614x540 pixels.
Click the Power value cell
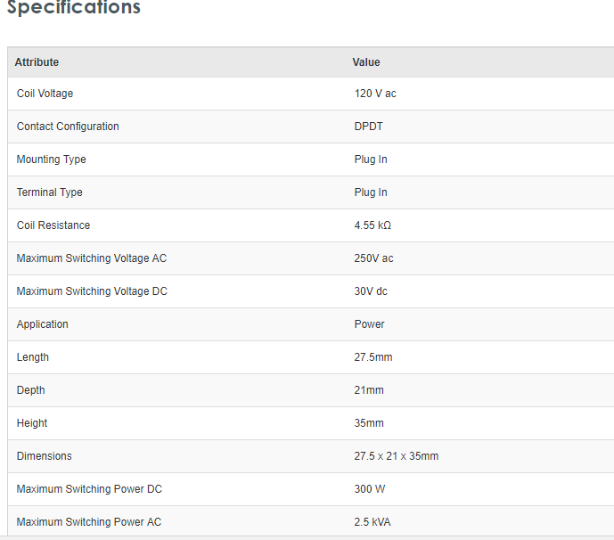[x=370, y=324]
